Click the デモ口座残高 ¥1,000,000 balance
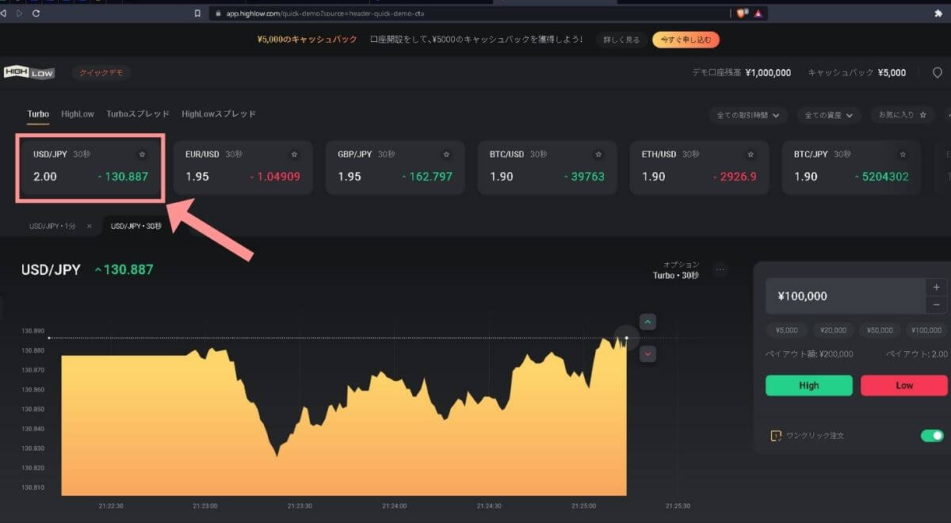951x523 pixels. pos(741,73)
